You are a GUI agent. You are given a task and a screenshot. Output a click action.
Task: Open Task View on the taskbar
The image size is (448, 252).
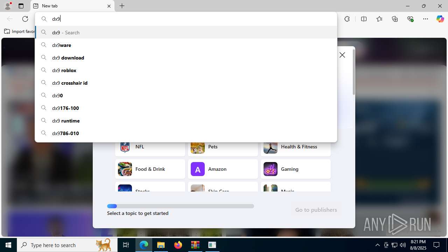pyautogui.click(x=126, y=245)
